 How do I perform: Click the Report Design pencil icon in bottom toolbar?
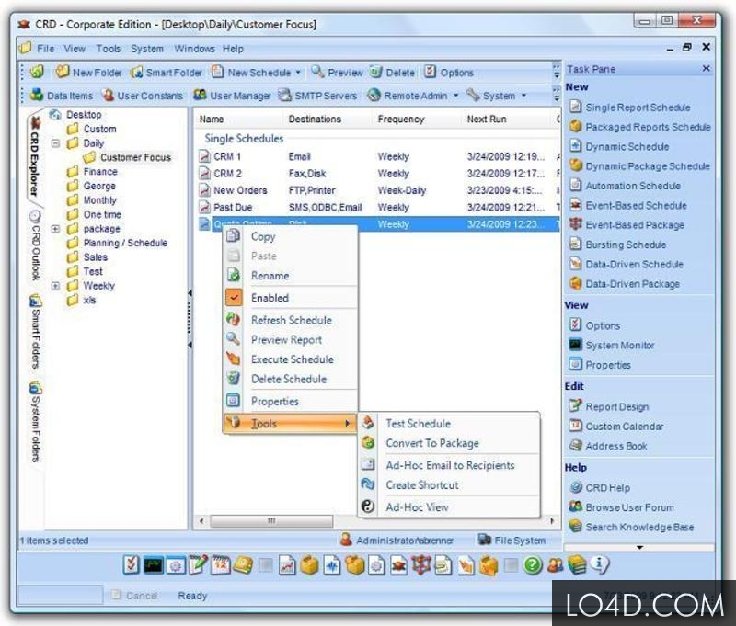tap(198, 565)
